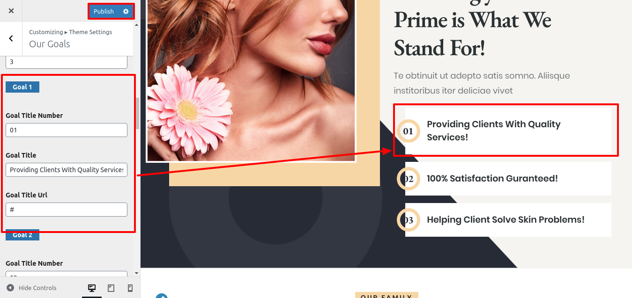This screenshot has height=298, width=632.
Task: Click the Goal Title text field
Action: click(67, 170)
